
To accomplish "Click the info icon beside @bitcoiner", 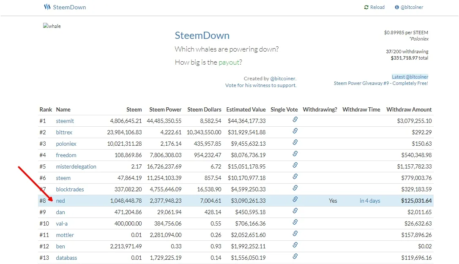I will [396, 7].
